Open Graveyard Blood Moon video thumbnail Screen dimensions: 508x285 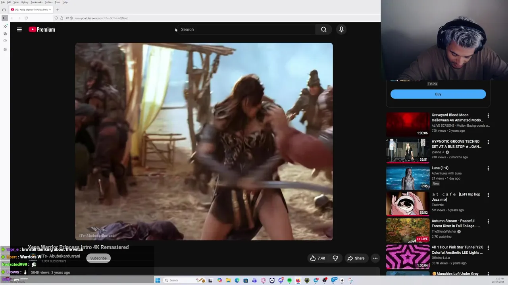(x=408, y=124)
